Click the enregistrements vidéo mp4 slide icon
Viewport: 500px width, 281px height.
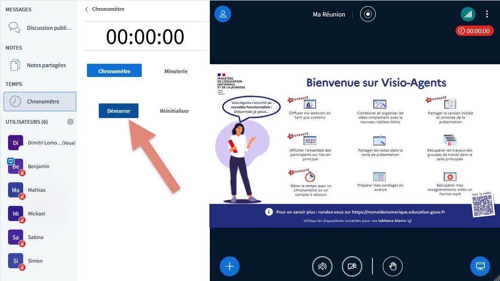450,177
